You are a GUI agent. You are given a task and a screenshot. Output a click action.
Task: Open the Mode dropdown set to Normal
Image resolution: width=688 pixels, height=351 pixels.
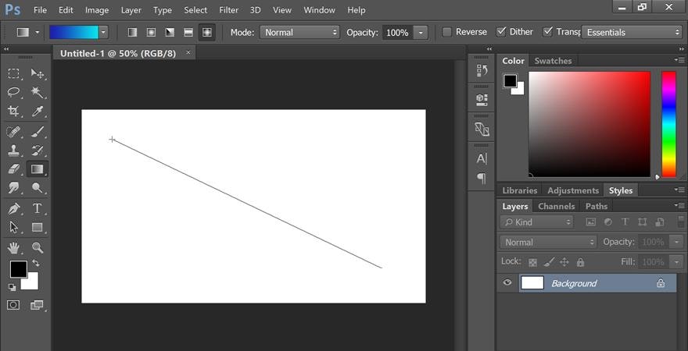coord(299,32)
